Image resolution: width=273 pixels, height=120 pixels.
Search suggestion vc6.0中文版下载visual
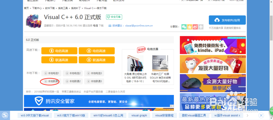pyautogui.click(x=35, y=115)
